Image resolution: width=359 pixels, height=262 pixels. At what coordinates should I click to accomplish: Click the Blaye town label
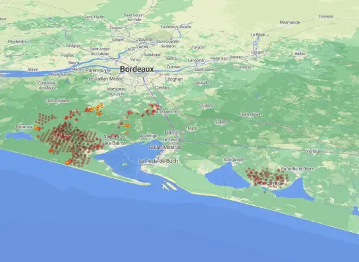point(33,70)
